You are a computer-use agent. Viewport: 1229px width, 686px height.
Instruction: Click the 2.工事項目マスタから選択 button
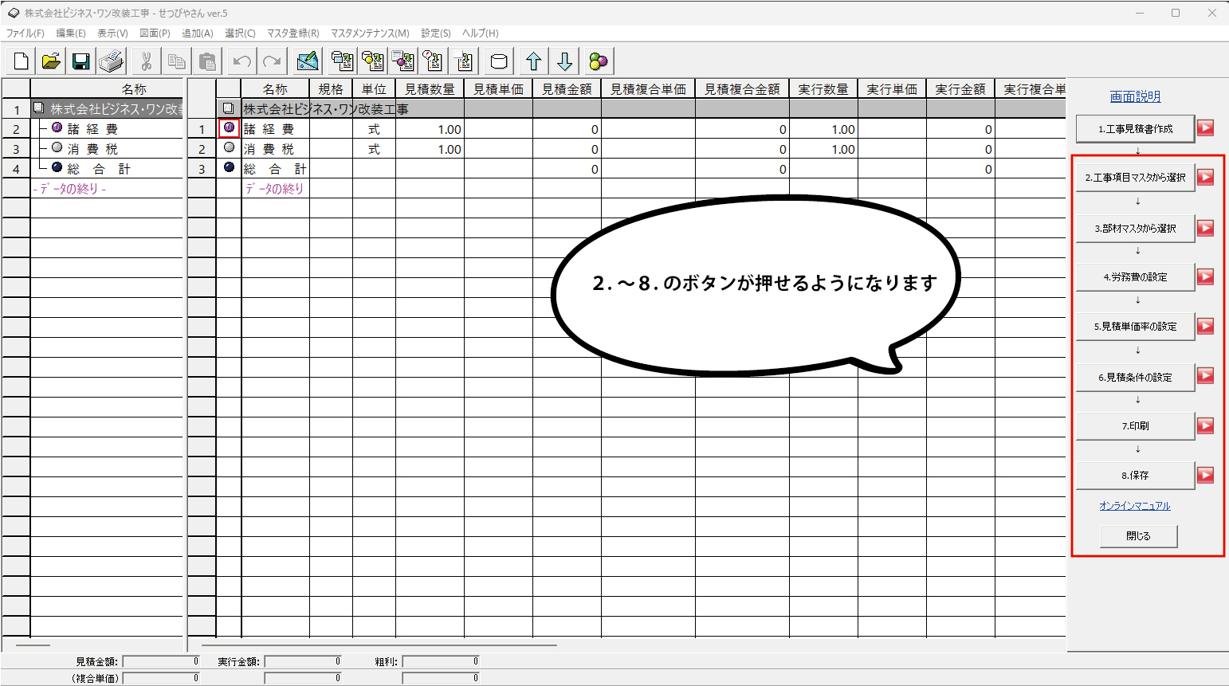(x=1135, y=178)
